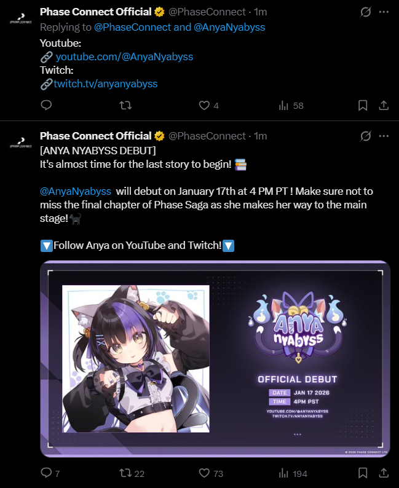The width and height of the screenshot is (399, 488).
Task: Open more options on the reply tweet
Action: pos(384,12)
